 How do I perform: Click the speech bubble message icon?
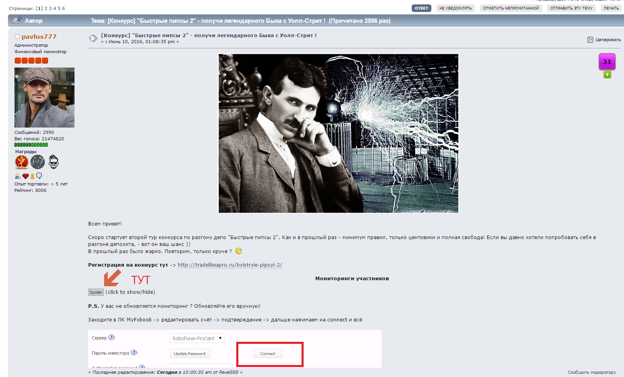[x=39, y=176]
